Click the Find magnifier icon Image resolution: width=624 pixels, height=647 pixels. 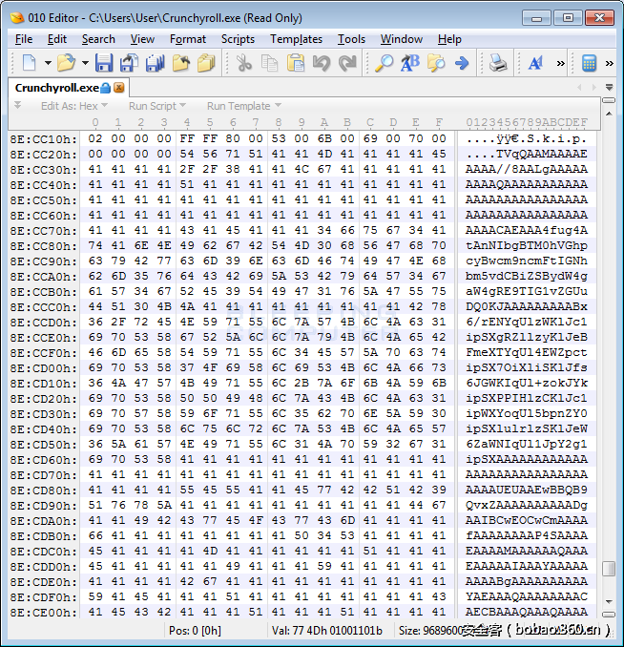[x=384, y=63]
